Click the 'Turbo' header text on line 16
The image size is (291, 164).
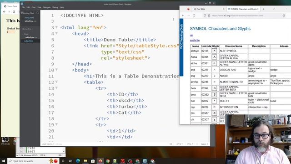point(125,107)
